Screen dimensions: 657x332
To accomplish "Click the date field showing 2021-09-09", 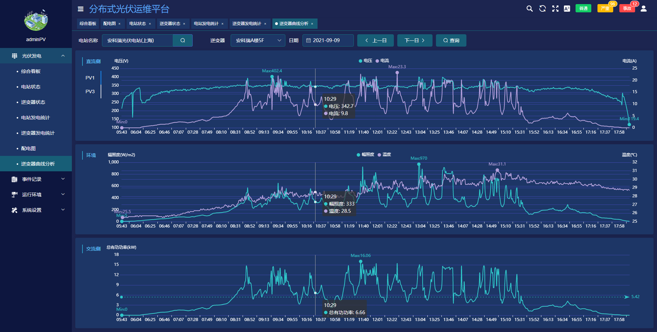I will point(328,40).
